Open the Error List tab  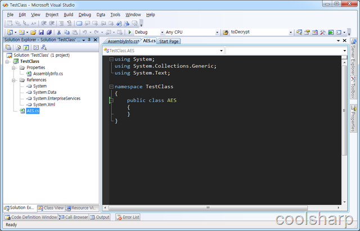point(128,218)
